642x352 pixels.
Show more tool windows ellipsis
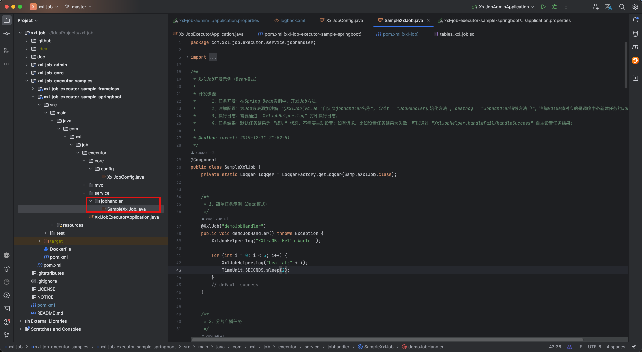(x=7, y=64)
